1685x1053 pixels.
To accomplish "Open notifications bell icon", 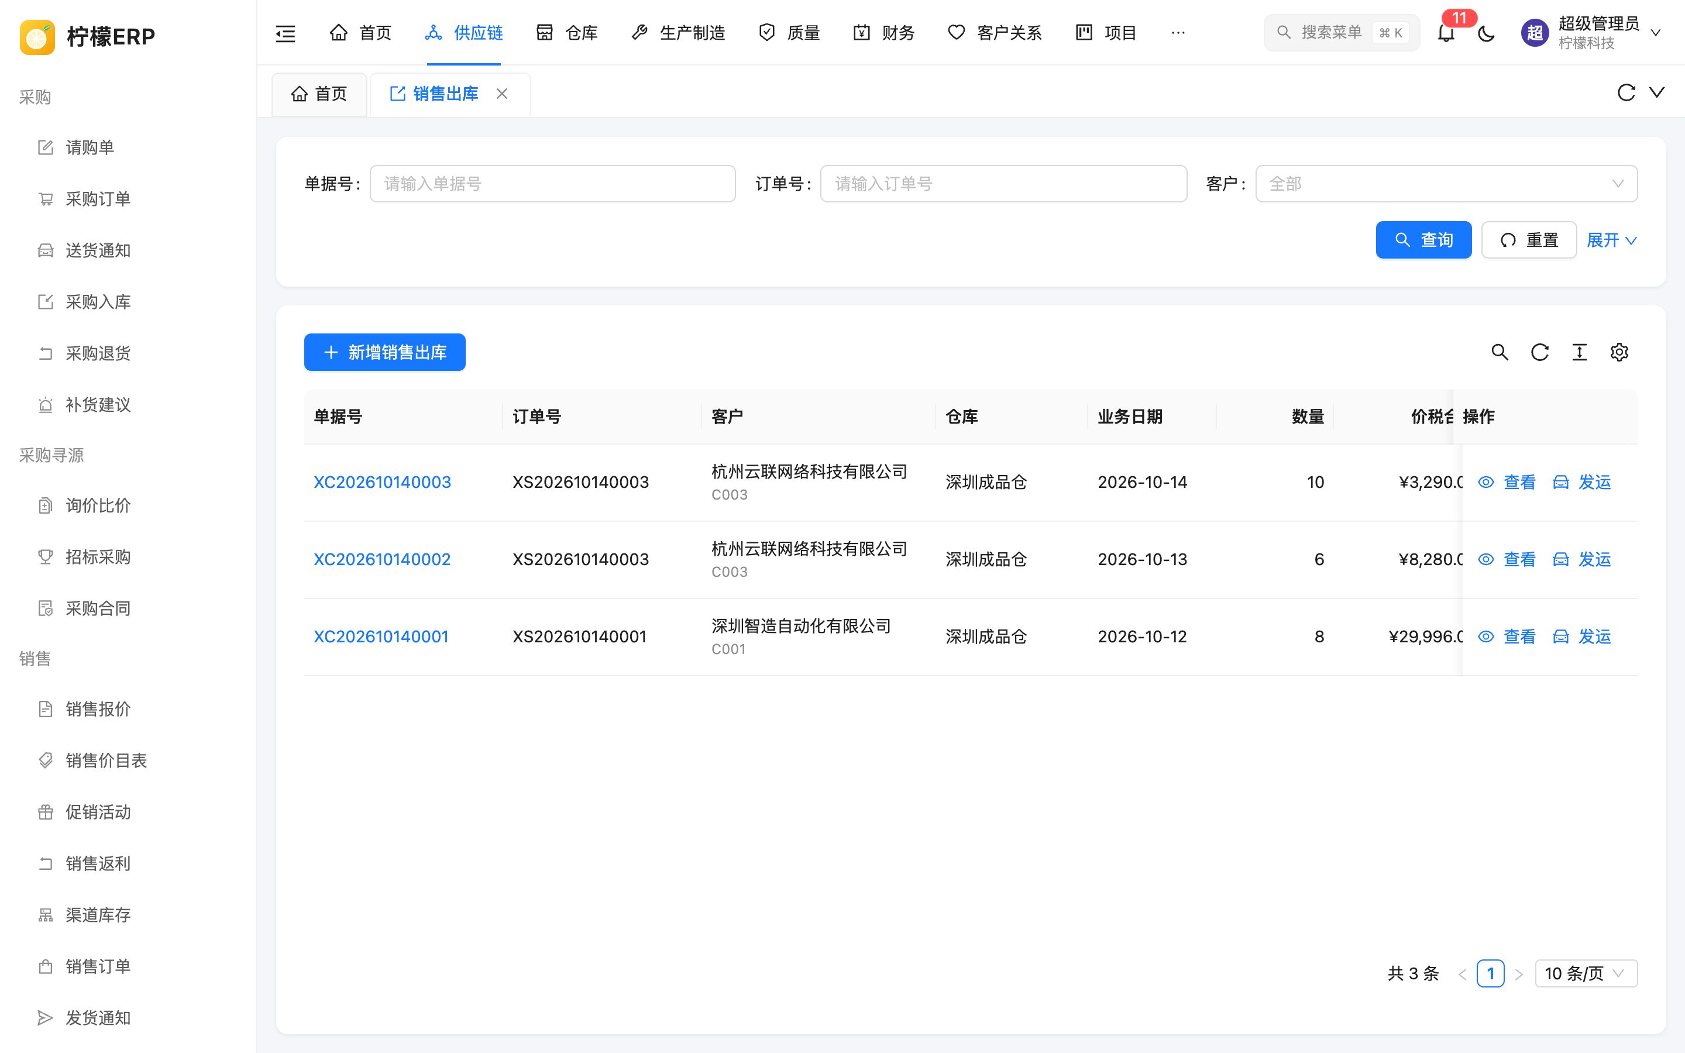I will [x=1446, y=33].
